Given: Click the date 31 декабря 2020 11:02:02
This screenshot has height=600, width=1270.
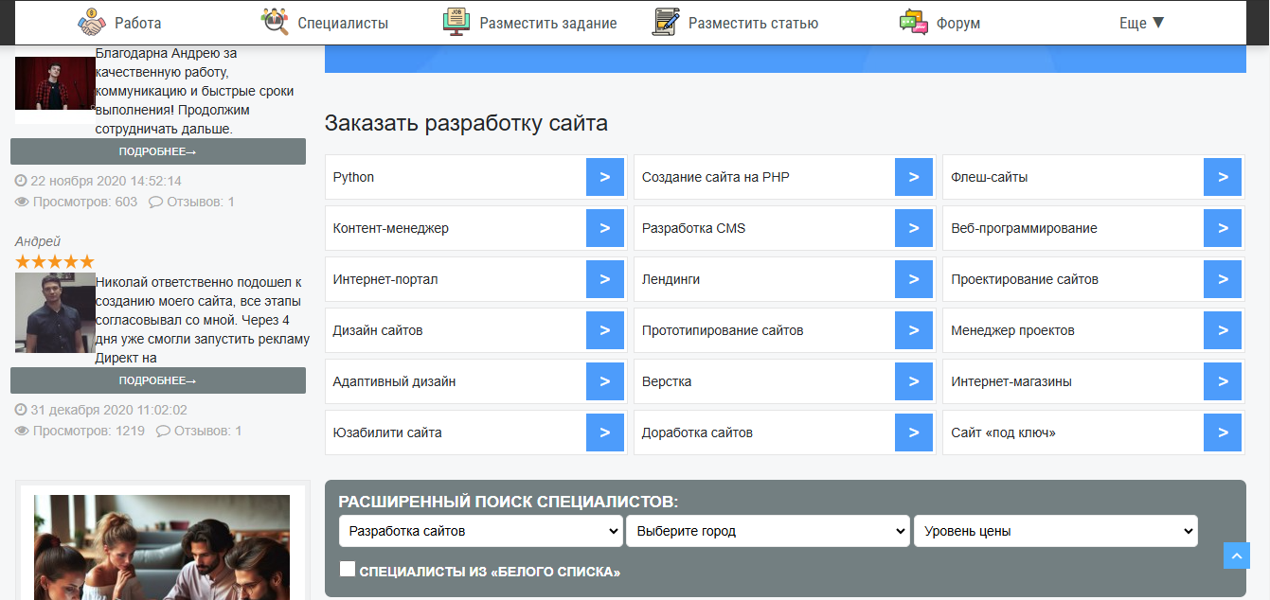Looking at the screenshot, I should (x=109, y=410).
